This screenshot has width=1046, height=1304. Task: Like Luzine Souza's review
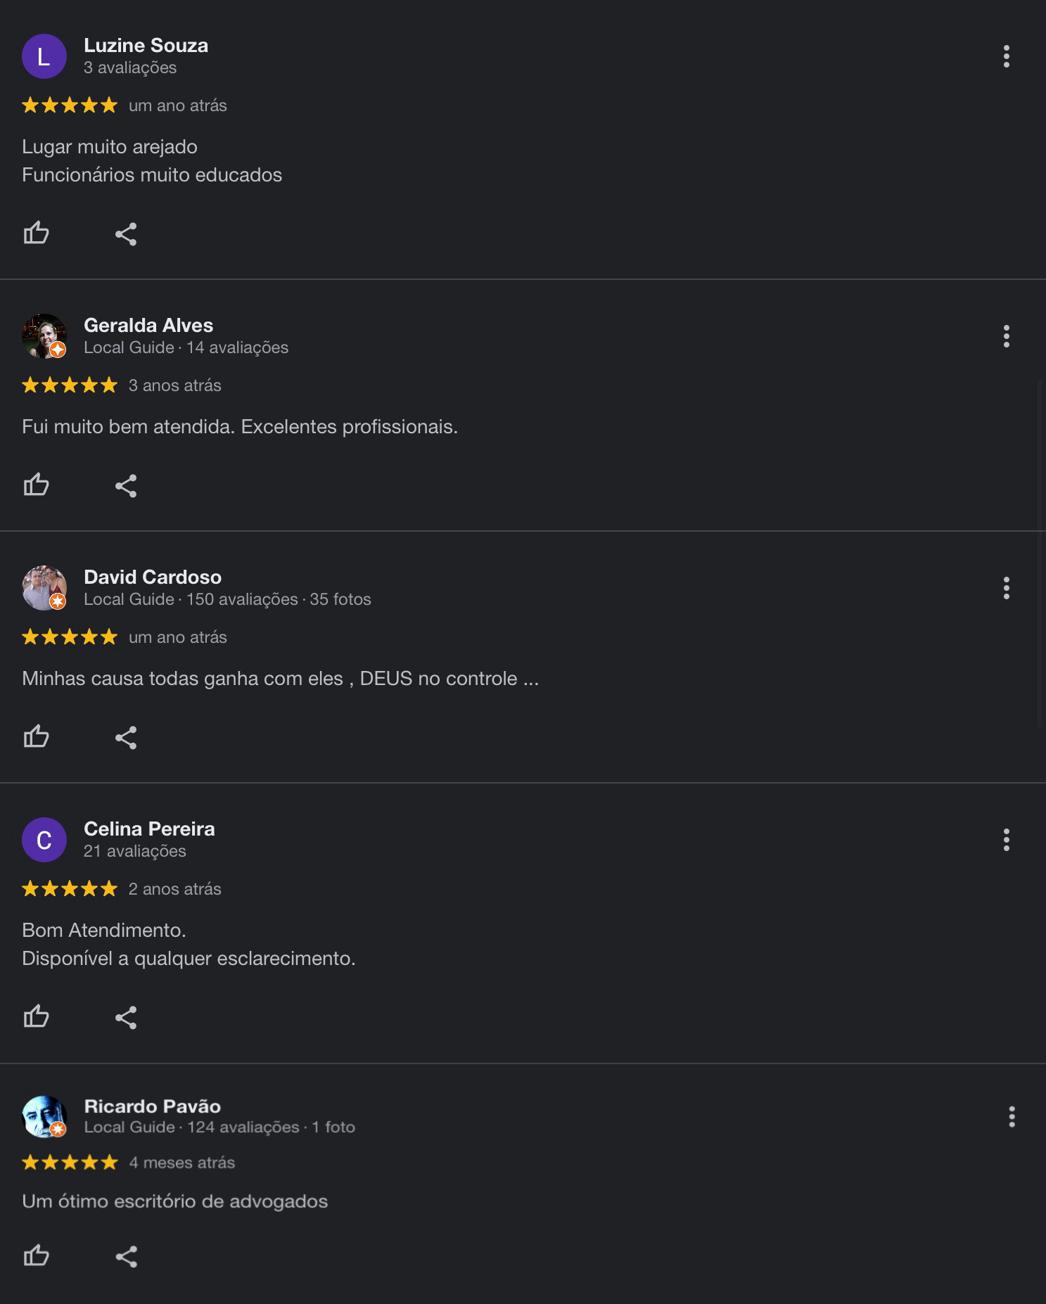pyautogui.click(x=36, y=233)
